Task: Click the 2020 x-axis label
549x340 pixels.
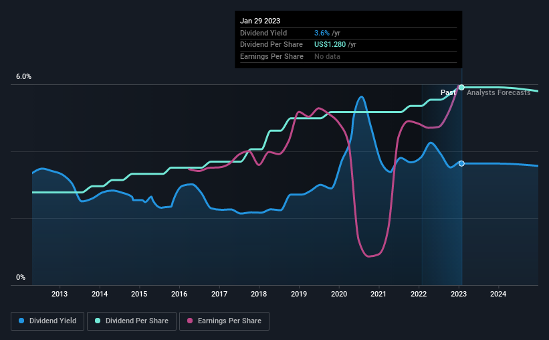Action: [x=339, y=294]
